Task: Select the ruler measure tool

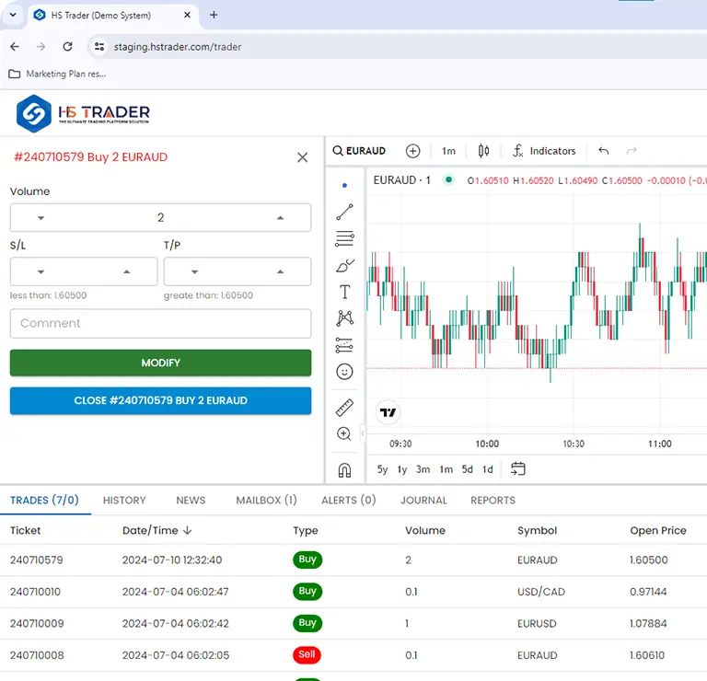Action: pos(345,407)
